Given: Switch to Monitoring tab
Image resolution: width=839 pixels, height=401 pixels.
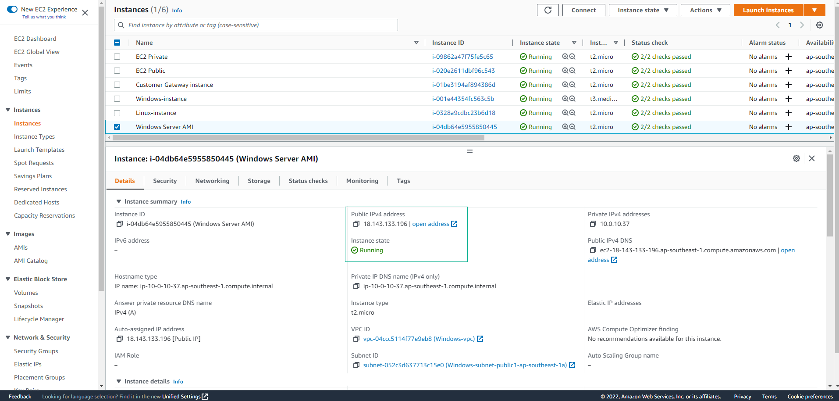Looking at the screenshot, I should point(362,181).
